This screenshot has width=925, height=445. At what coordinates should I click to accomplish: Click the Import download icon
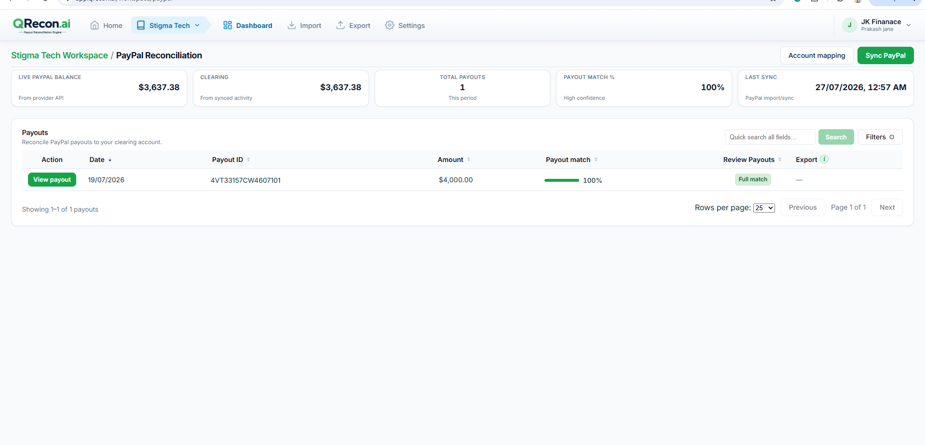coord(292,25)
